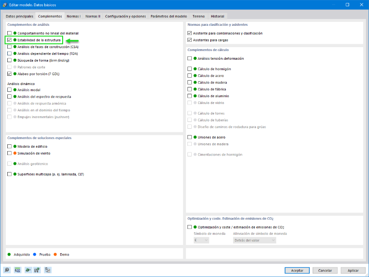Enable Análisis de fases de construcción (CSA)
The height and width of the screenshot is (277, 369).
pyautogui.click(x=9, y=47)
